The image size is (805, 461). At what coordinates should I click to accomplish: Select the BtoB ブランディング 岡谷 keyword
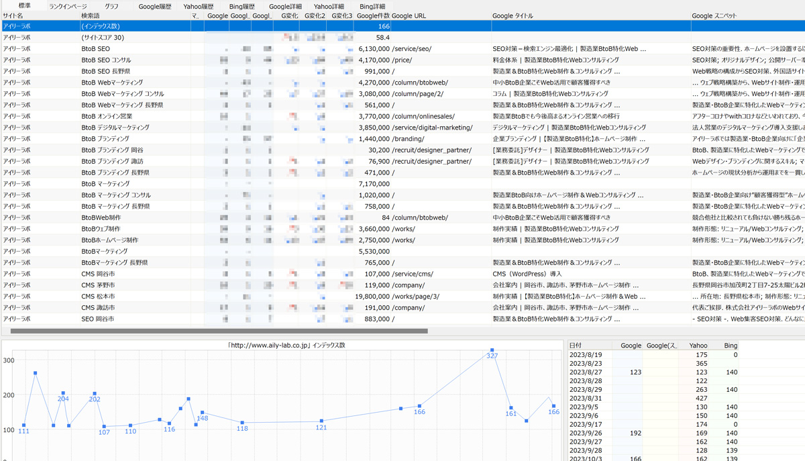pyautogui.click(x=112, y=150)
